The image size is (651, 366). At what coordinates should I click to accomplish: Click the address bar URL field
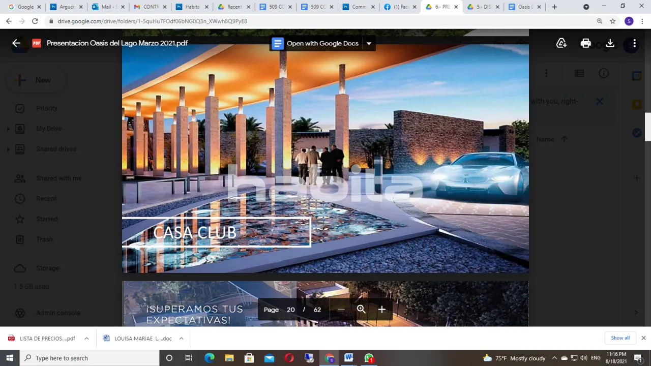click(x=320, y=21)
